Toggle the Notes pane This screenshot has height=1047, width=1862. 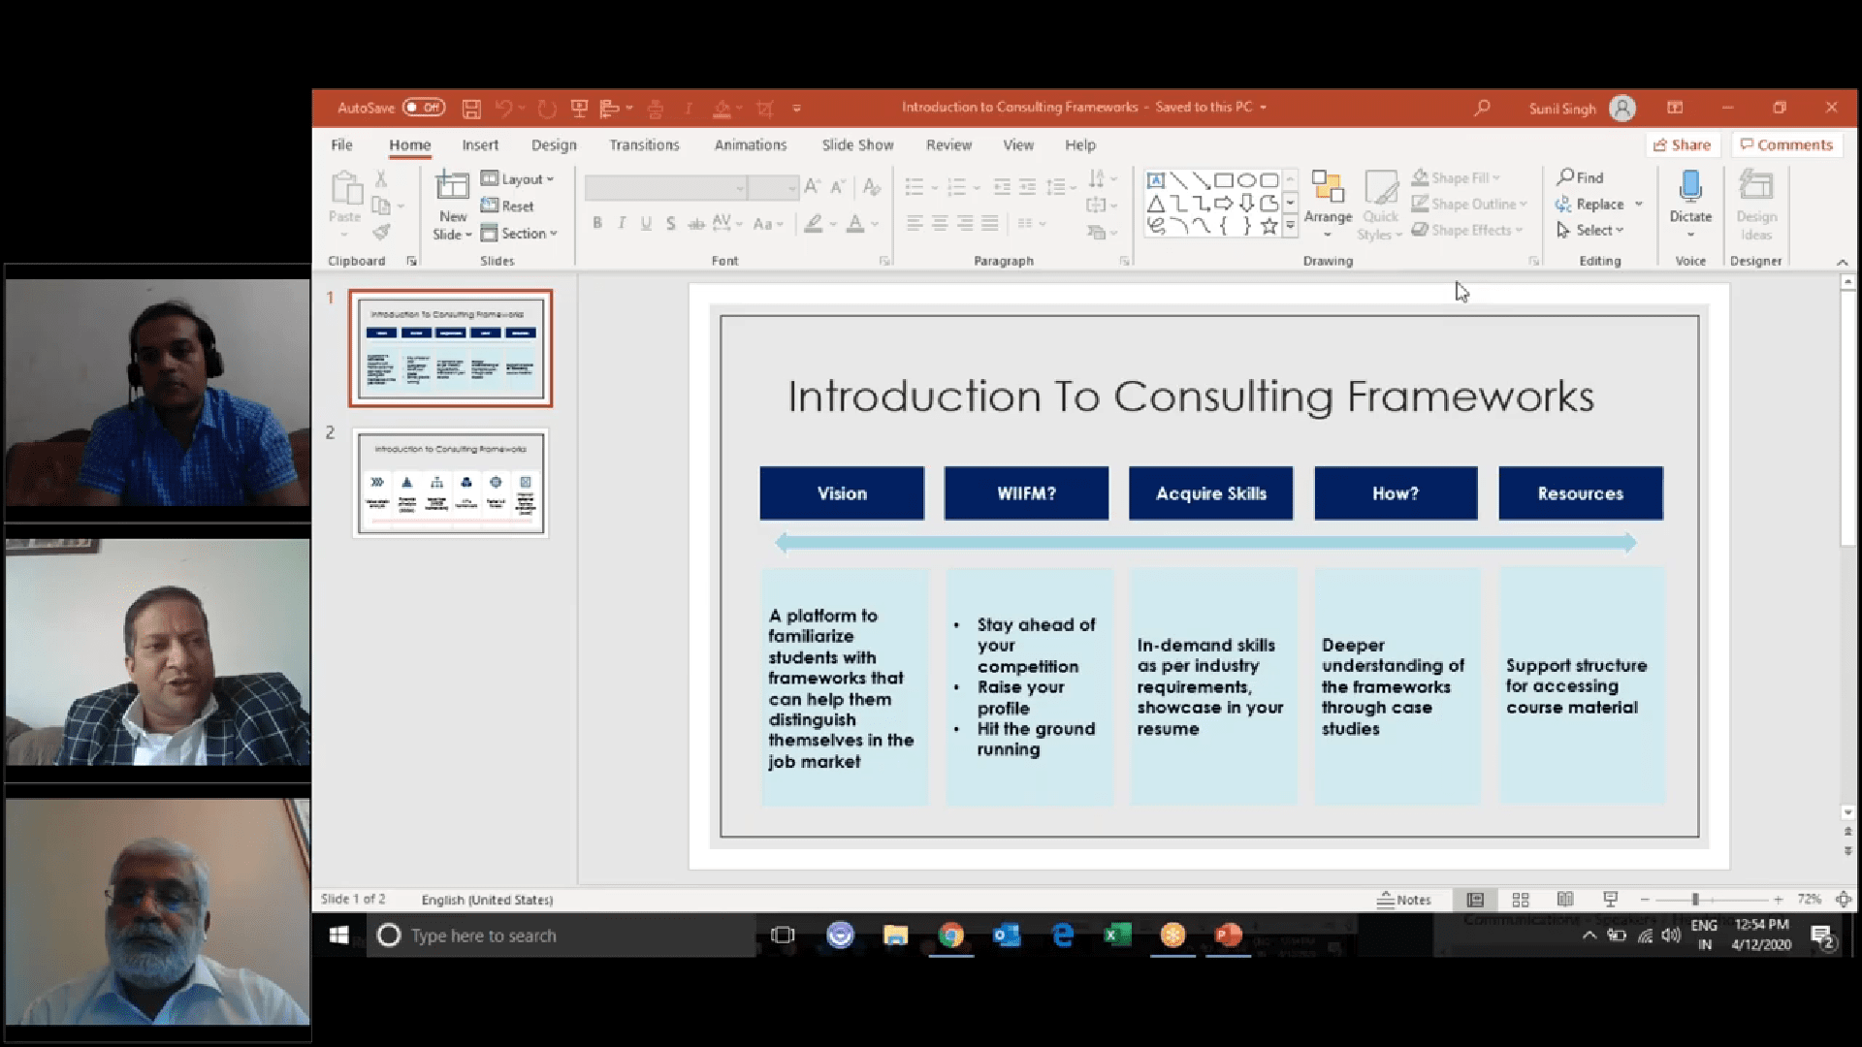[1404, 900]
